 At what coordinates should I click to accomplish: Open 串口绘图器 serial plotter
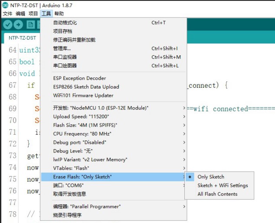pos(114,66)
